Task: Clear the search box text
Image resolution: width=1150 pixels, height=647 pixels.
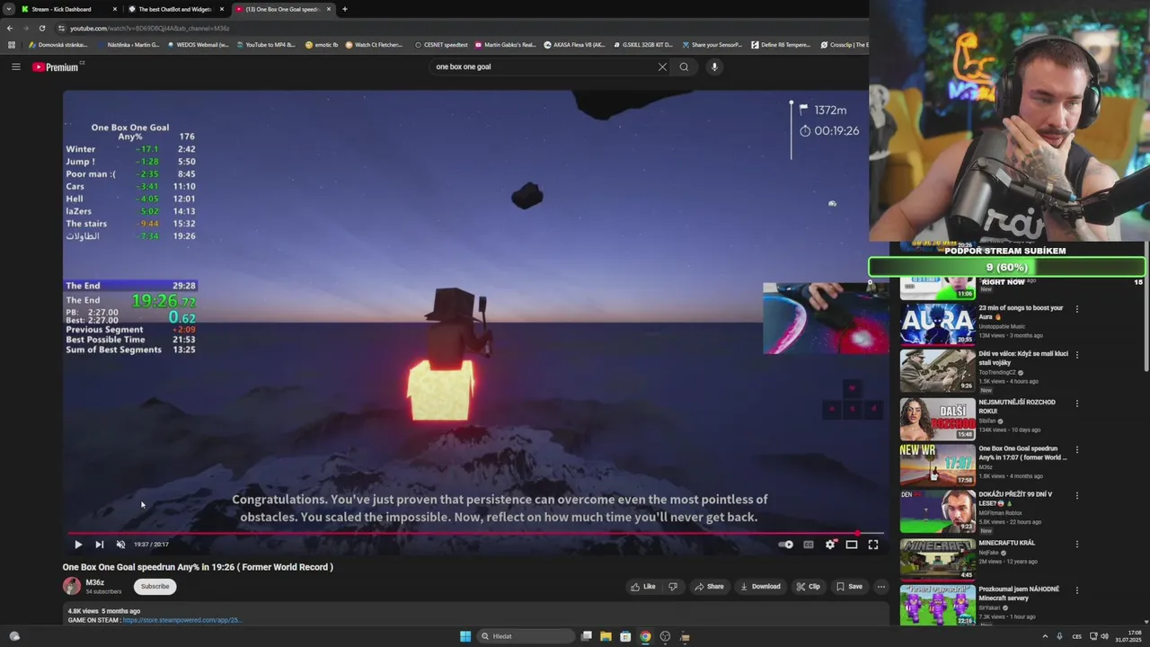Action: click(662, 66)
